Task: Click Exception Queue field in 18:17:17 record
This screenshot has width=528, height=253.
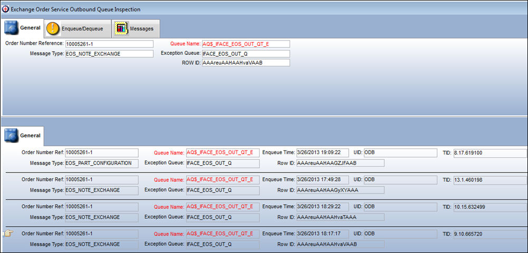Action: pos(223,244)
